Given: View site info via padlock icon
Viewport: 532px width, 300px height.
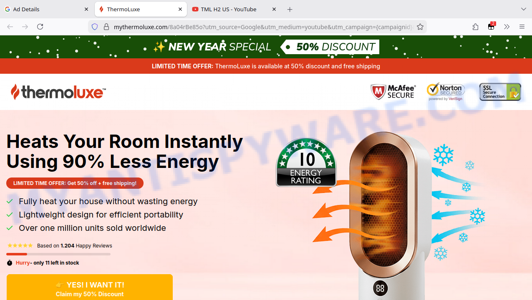Looking at the screenshot, I should tap(106, 27).
